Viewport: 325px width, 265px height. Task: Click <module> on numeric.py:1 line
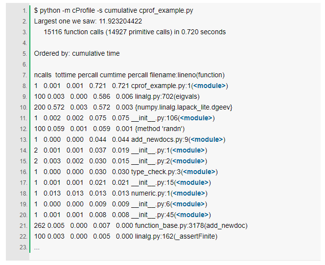(189, 193)
